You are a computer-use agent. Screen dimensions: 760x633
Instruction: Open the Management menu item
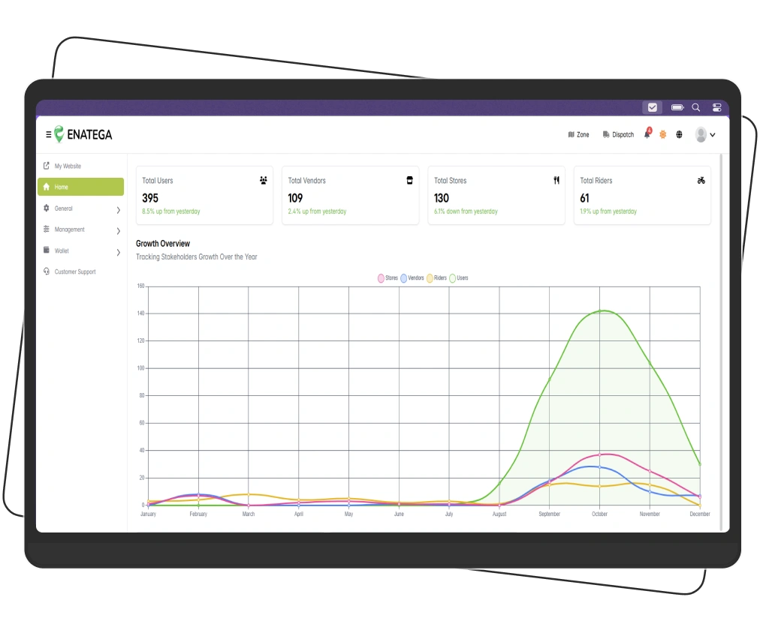pyautogui.click(x=69, y=229)
